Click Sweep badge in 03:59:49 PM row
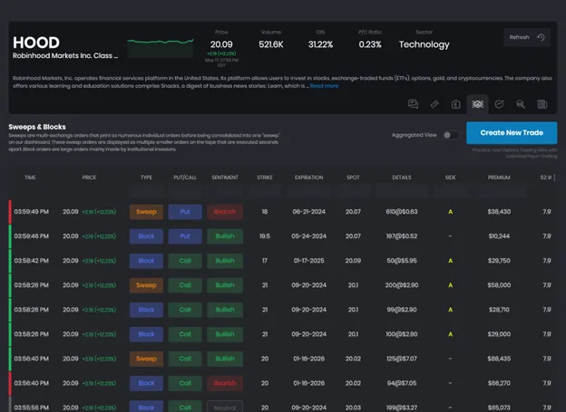The image size is (566, 412). [x=146, y=212]
